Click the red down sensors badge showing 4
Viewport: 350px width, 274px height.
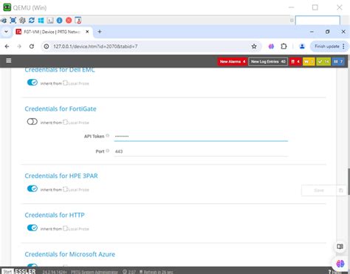point(295,61)
